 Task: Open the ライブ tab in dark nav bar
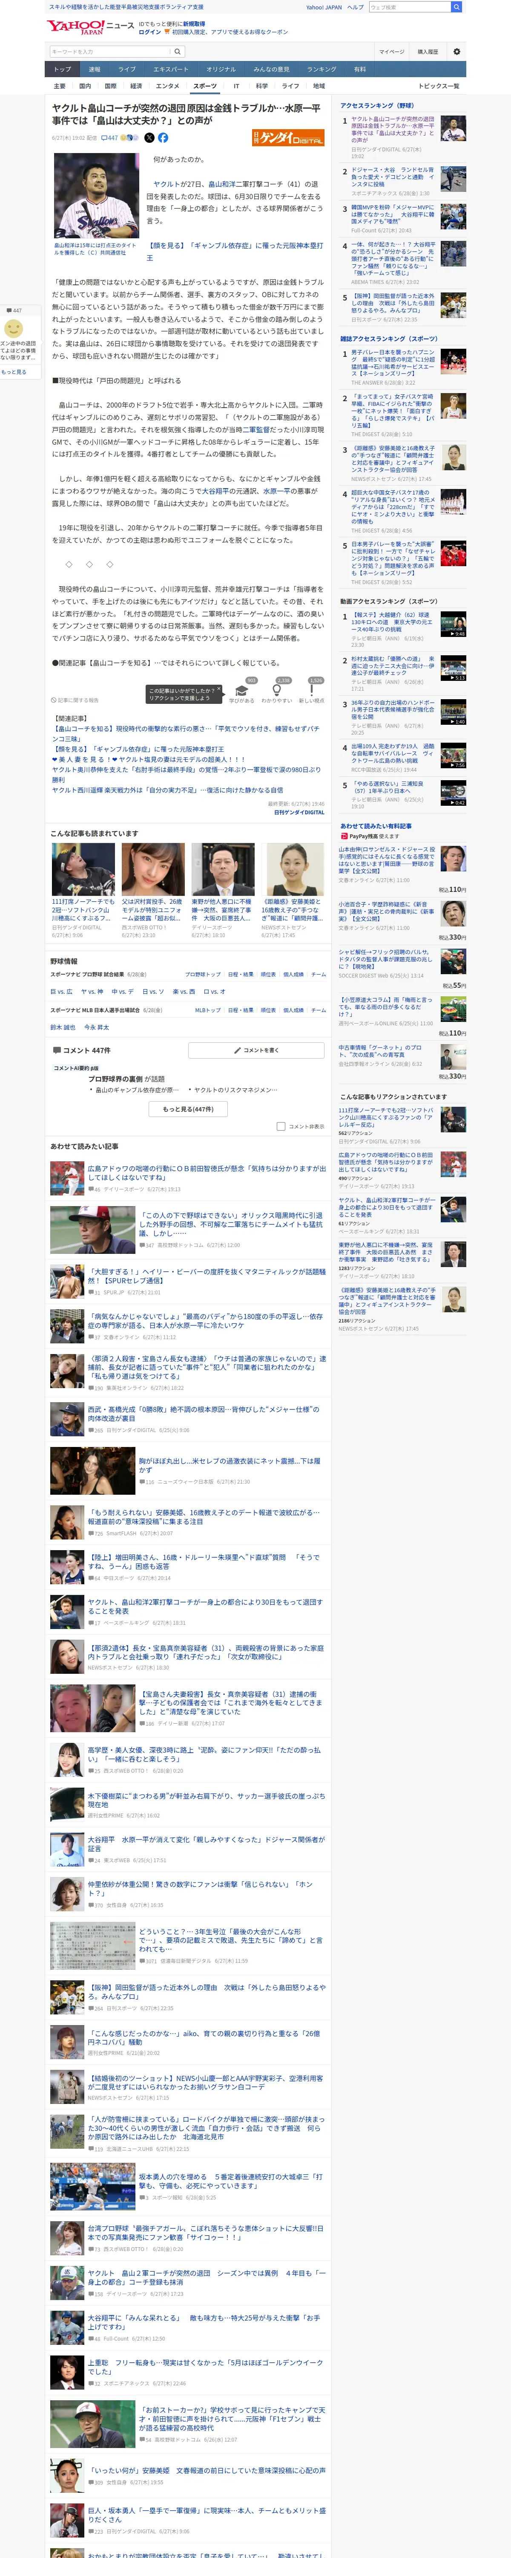pyautogui.click(x=127, y=69)
